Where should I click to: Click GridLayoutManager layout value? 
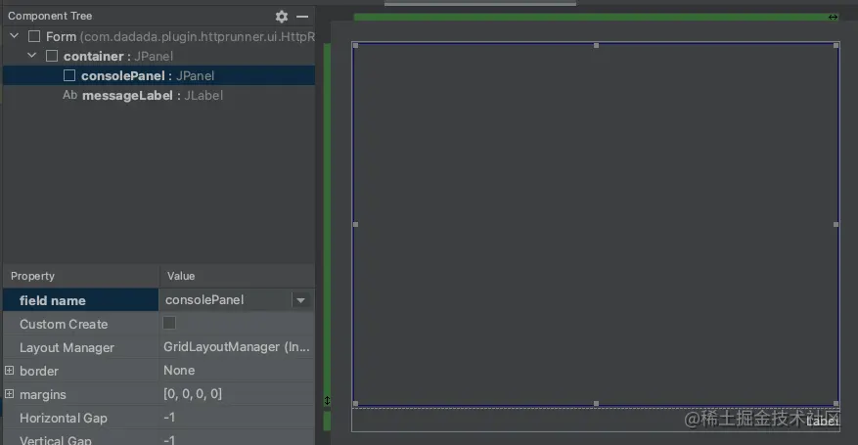click(x=237, y=347)
